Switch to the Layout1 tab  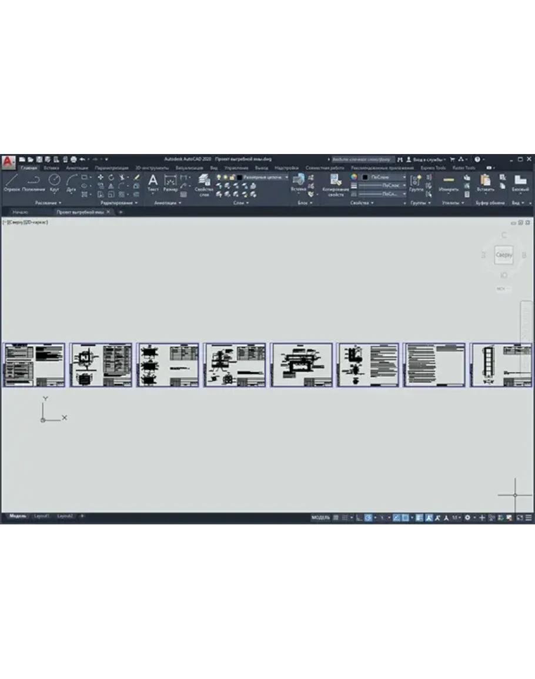coord(41,516)
